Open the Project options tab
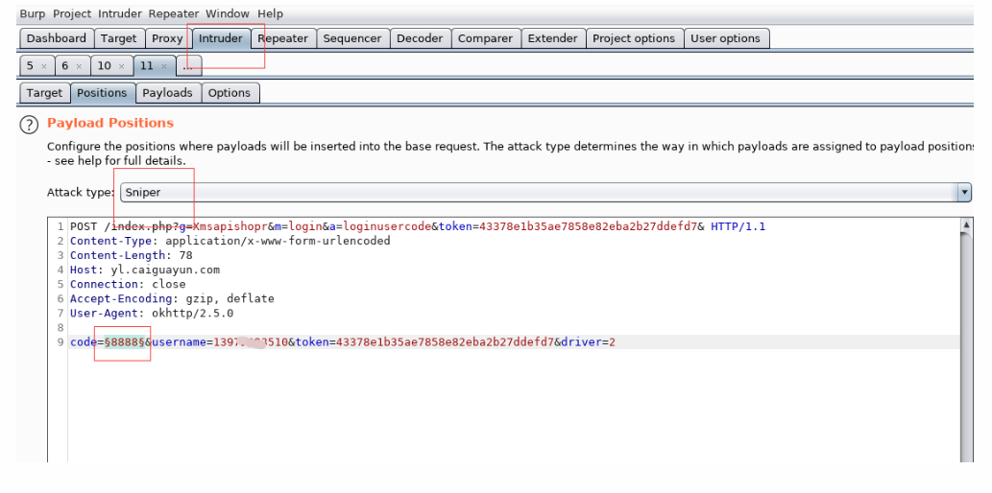Image resolution: width=992 pixels, height=493 pixels. click(634, 38)
